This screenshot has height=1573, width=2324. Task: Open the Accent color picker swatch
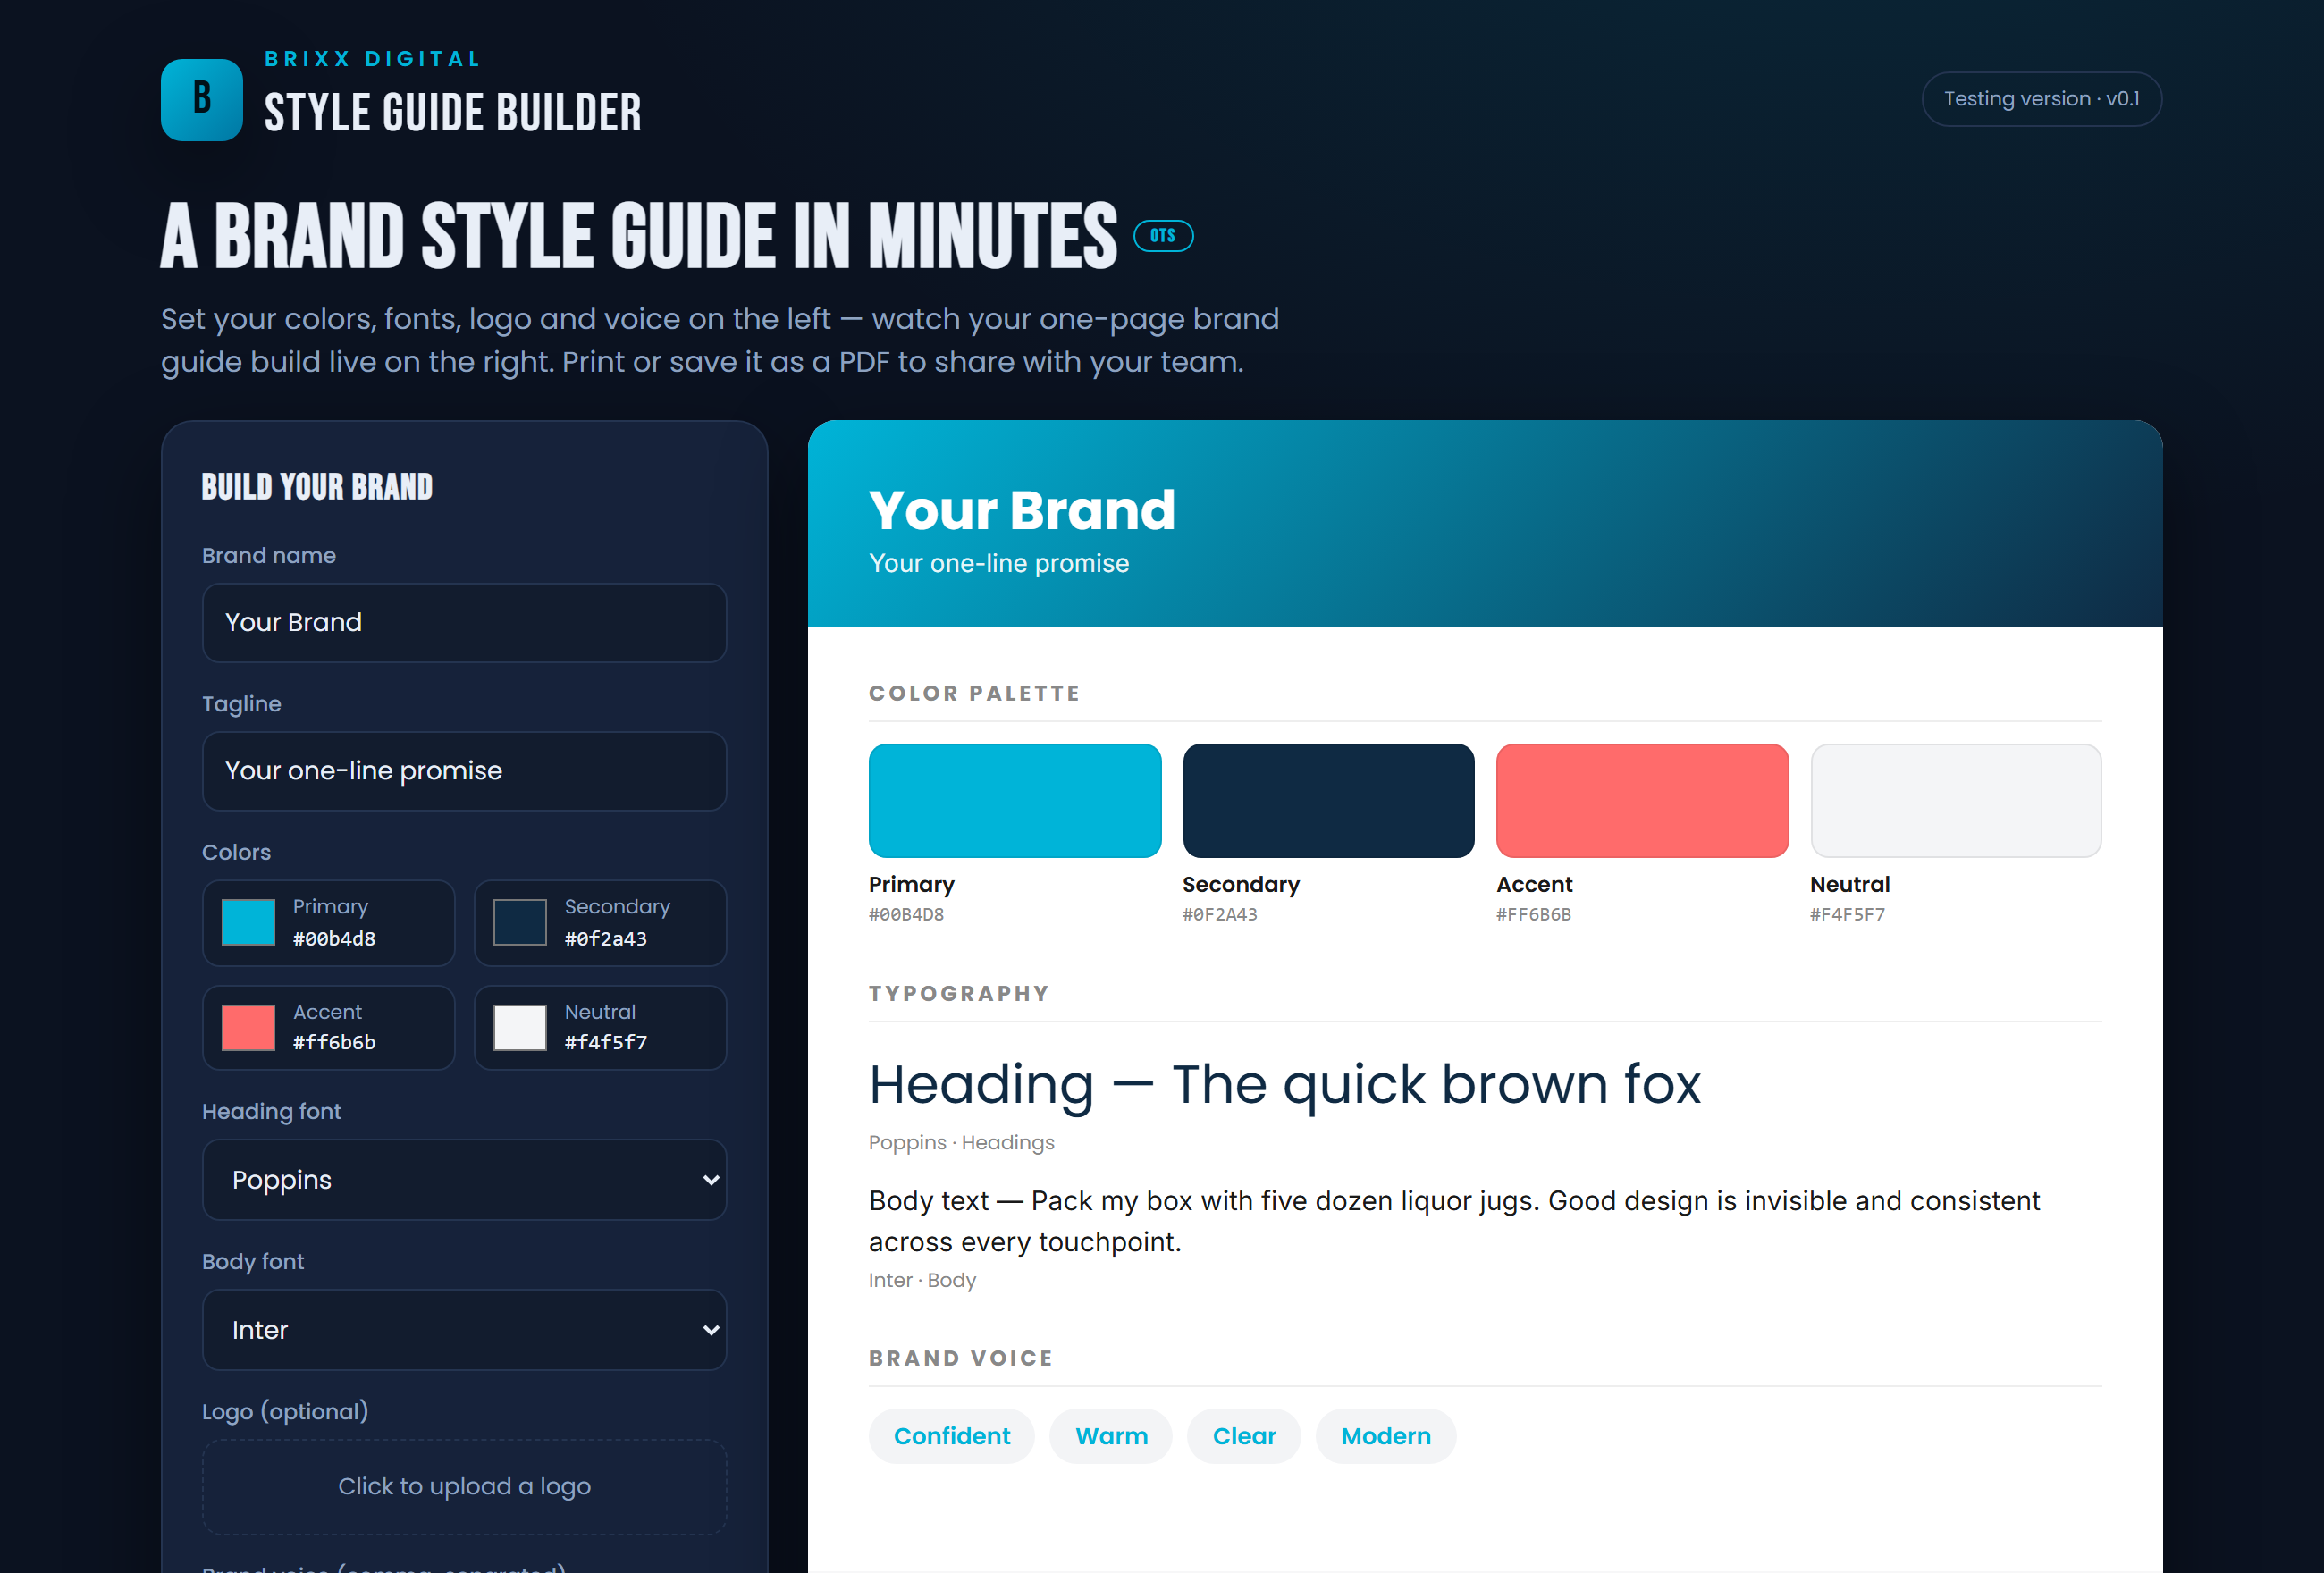click(x=248, y=1027)
